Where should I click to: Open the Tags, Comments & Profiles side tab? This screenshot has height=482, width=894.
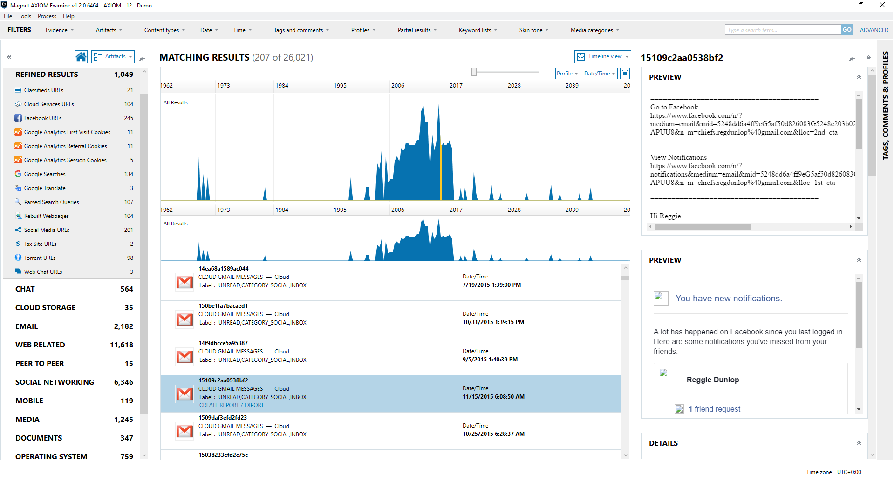[x=886, y=105]
